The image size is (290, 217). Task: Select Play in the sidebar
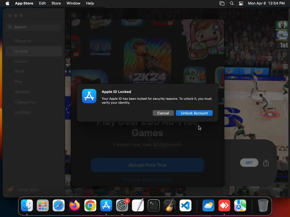point(34,82)
